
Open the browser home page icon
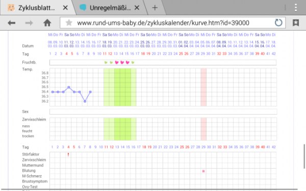[x=47, y=23]
